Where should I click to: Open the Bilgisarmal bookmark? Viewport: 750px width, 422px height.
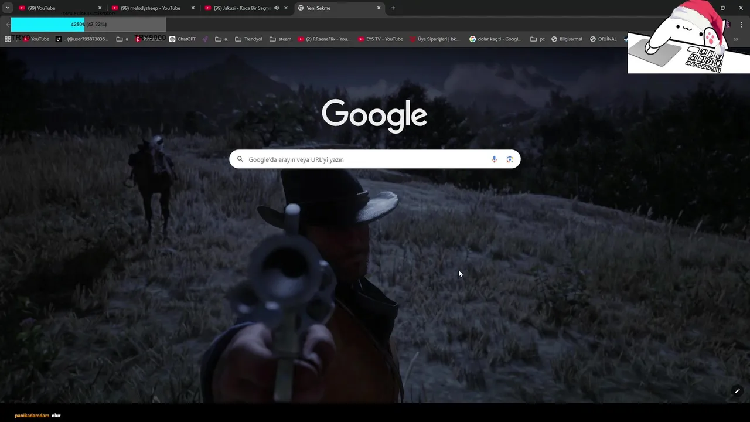click(567, 39)
